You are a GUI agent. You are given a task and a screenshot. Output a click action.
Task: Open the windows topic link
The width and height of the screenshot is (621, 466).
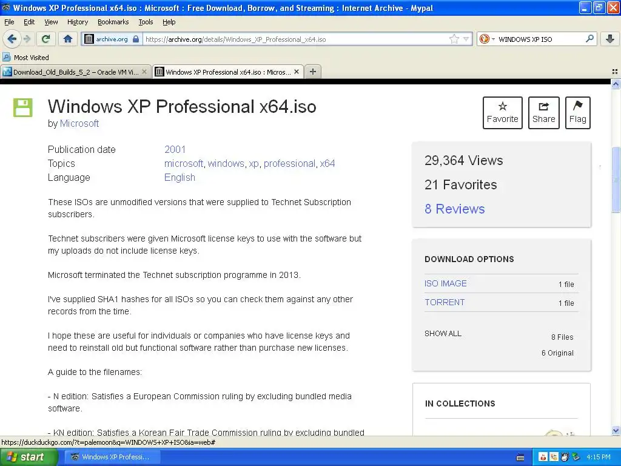click(226, 164)
